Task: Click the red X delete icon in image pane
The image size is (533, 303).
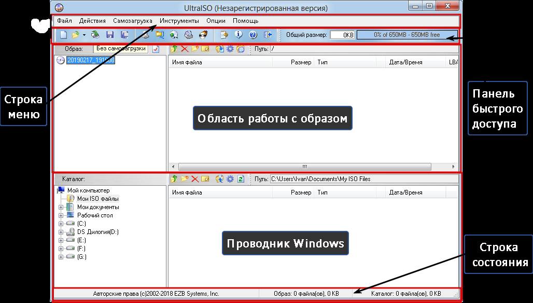Action: (x=185, y=49)
